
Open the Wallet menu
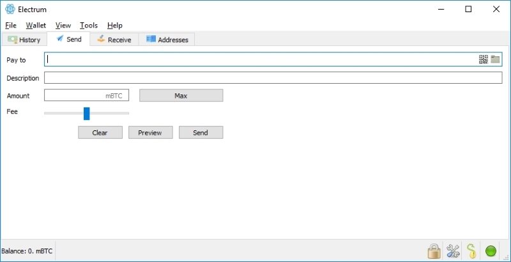[36, 26]
